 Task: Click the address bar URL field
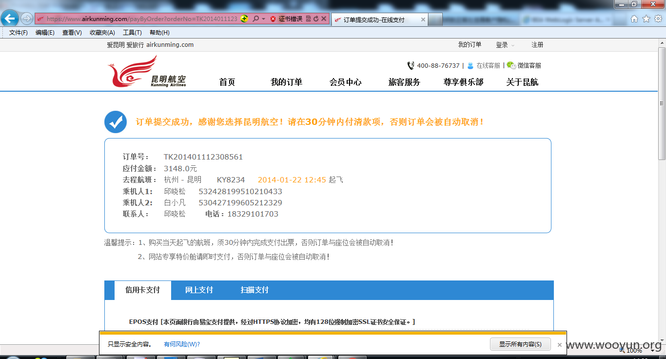[x=141, y=19]
